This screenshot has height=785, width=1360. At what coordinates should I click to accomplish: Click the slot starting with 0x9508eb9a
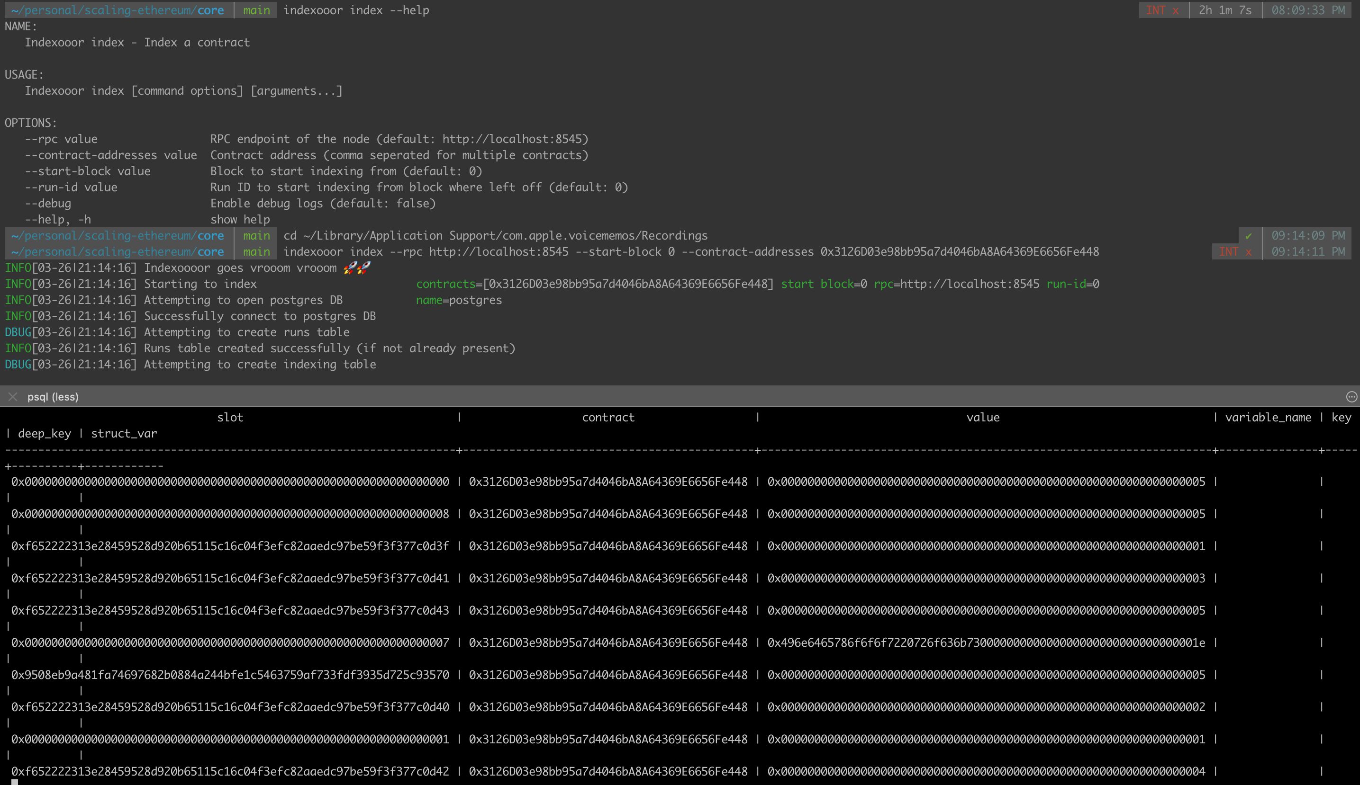pos(230,675)
